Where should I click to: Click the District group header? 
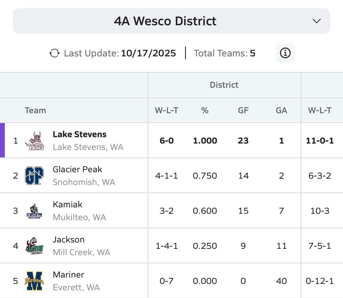pos(224,85)
